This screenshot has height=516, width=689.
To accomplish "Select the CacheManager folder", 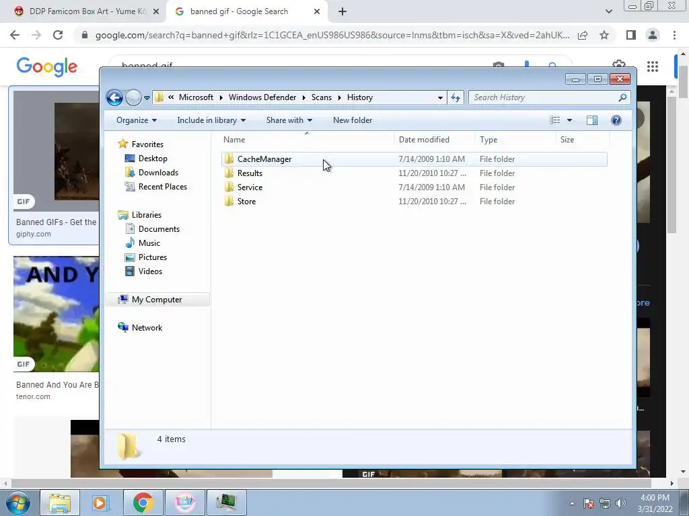I will click(414, 159).
